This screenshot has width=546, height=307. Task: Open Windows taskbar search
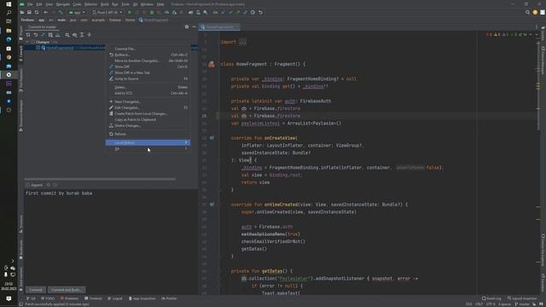click(9, 13)
